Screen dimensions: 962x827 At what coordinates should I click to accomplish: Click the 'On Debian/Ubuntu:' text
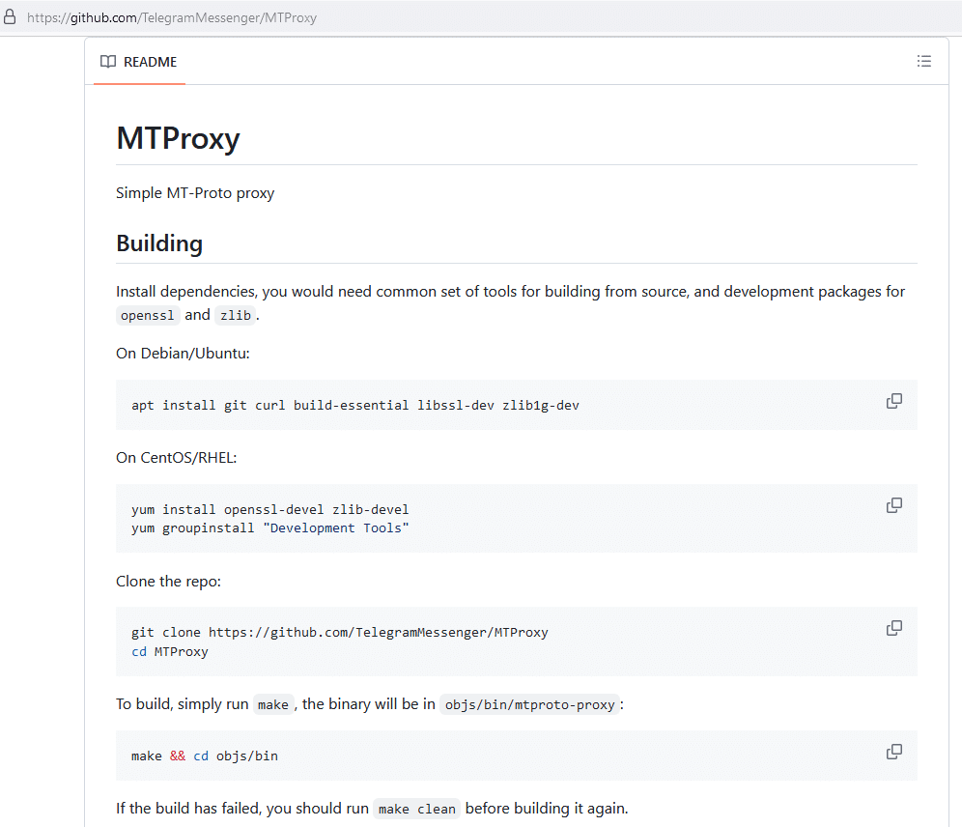pyautogui.click(x=183, y=354)
